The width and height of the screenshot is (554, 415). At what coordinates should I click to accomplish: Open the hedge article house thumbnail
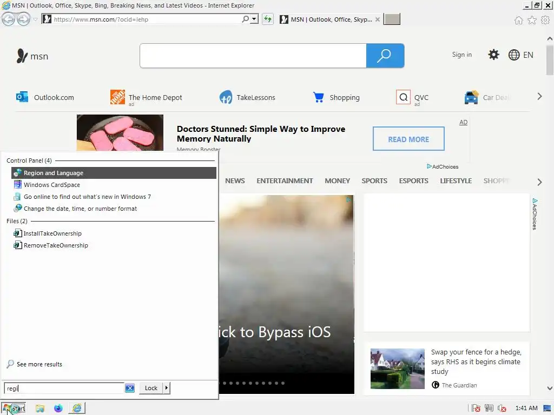coord(398,369)
